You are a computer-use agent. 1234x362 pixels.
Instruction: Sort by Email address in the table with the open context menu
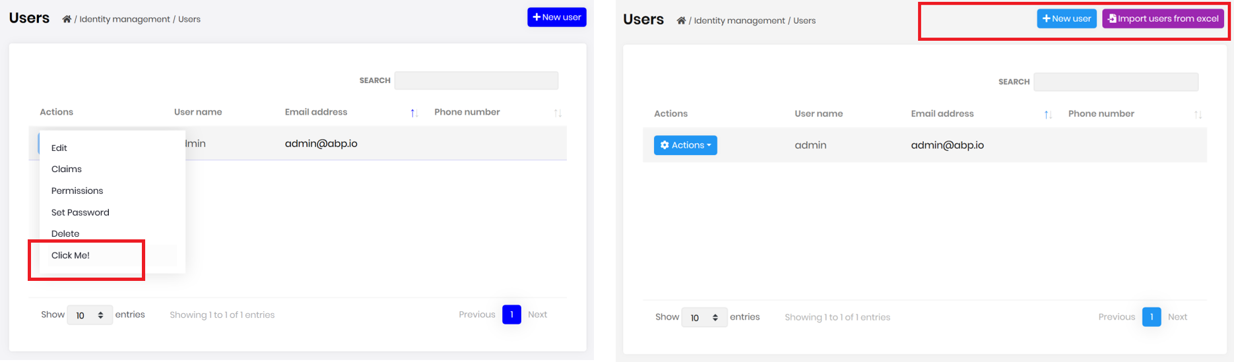pos(414,113)
